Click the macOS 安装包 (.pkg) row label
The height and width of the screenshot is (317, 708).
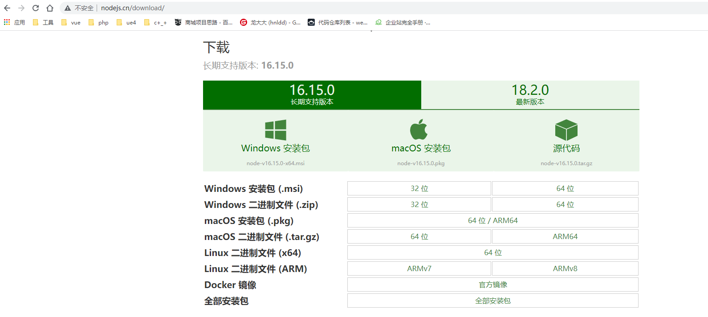click(249, 221)
